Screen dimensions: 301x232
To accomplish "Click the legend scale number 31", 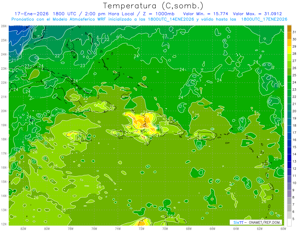I will 294,32.
